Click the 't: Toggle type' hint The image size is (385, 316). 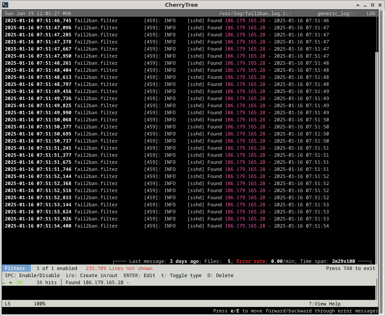pos(181,275)
